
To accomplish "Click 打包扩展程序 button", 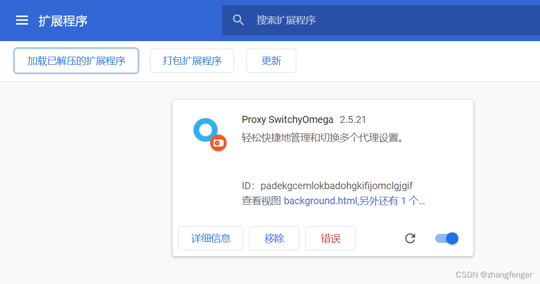I will coord(192,61).
